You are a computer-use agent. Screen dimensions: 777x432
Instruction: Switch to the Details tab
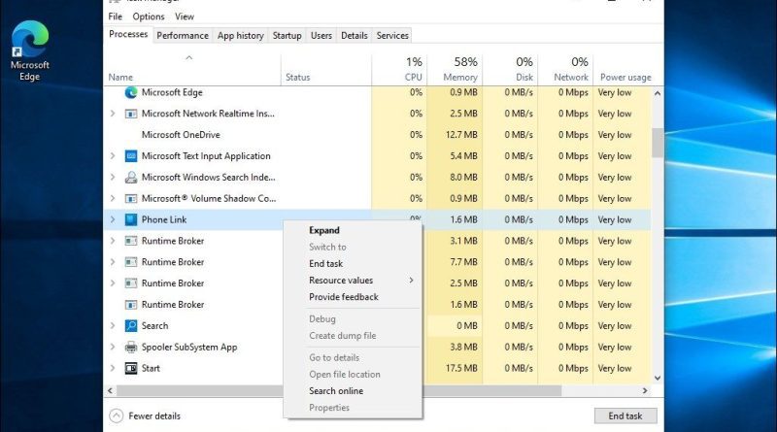[355, 36]
